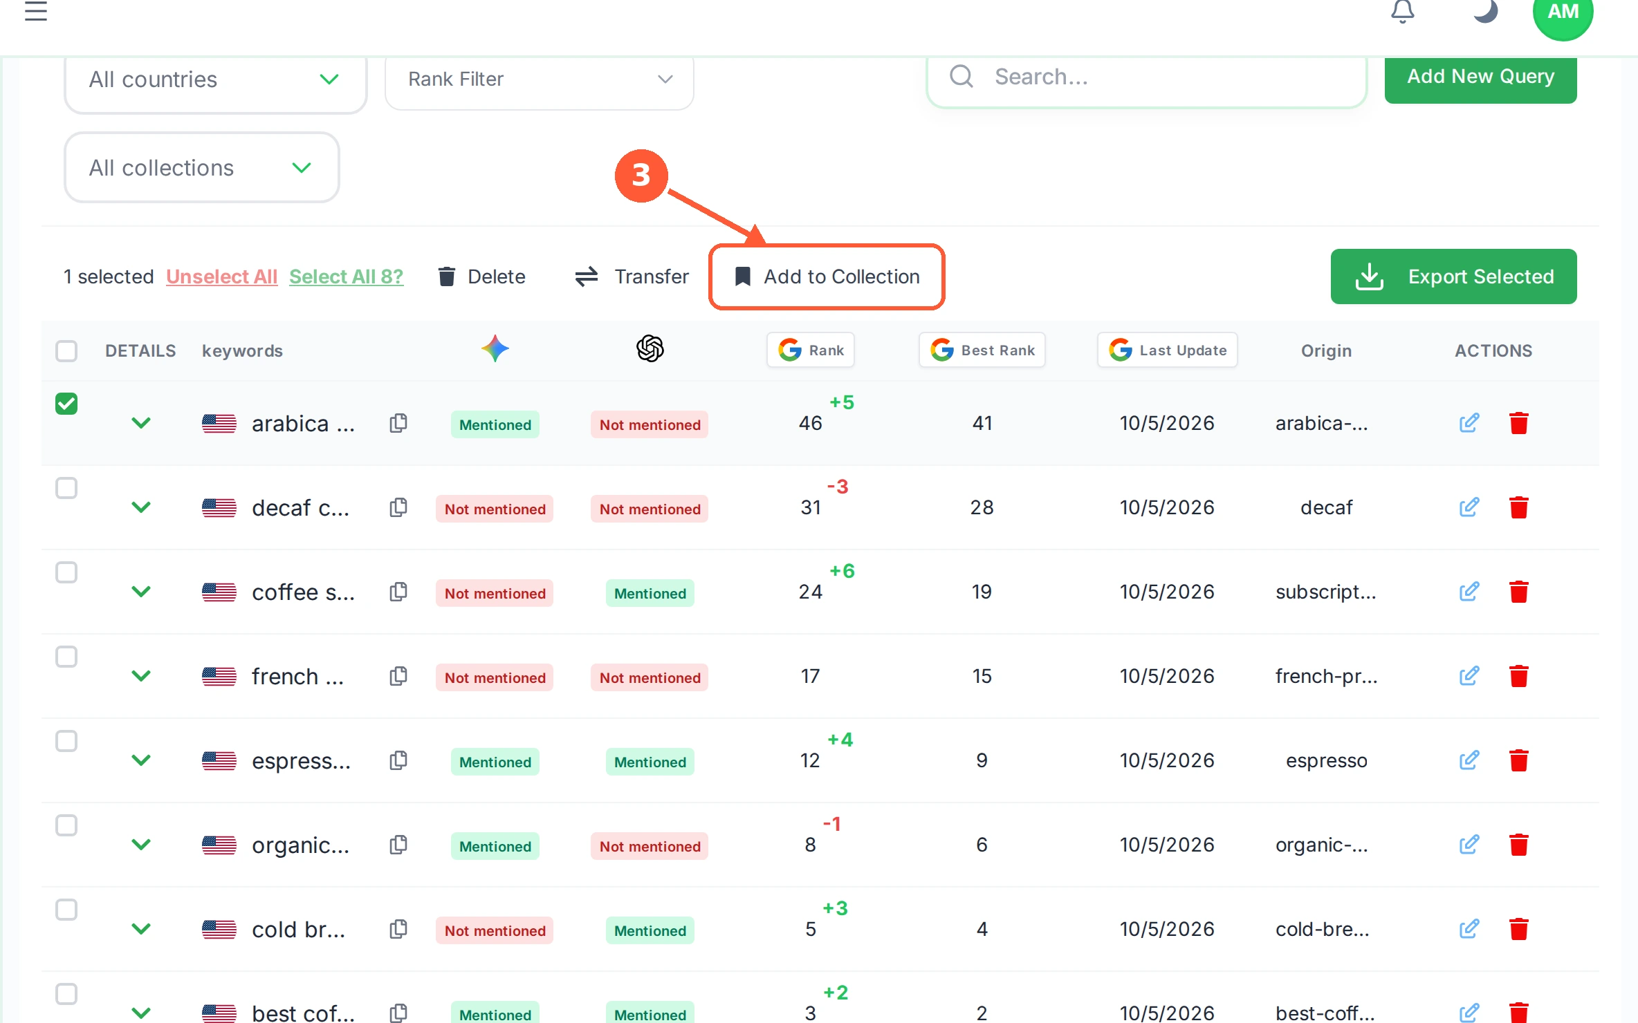Sort by Best Rank column
1638x1023 pixels.
coord(982,350)
